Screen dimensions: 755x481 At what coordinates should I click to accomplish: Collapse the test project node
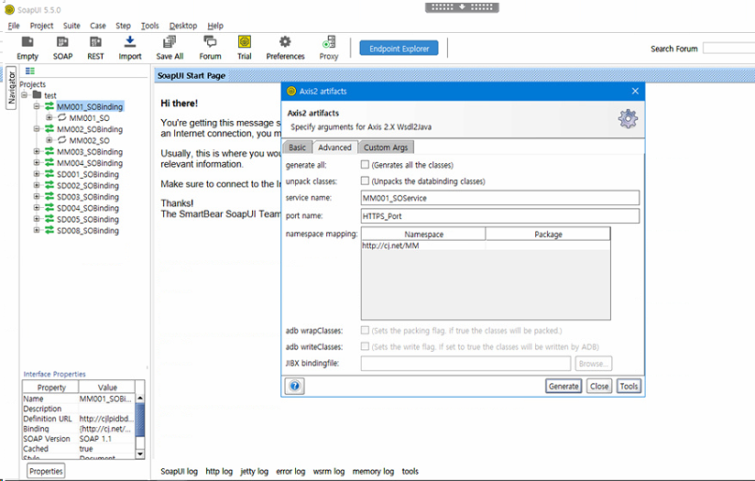pos(24,95)
